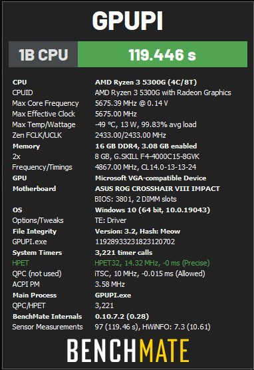Select the Frequency/Timings value
The image size is (254, 370).
pyautogui.click(x=146, y=167)
